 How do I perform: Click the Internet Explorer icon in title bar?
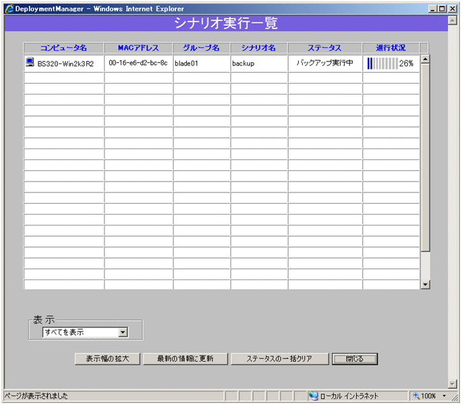[x=9, y=9]
